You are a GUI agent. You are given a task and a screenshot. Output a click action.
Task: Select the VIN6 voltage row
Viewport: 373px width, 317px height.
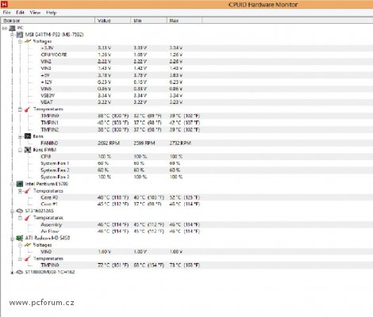(186, 89)
